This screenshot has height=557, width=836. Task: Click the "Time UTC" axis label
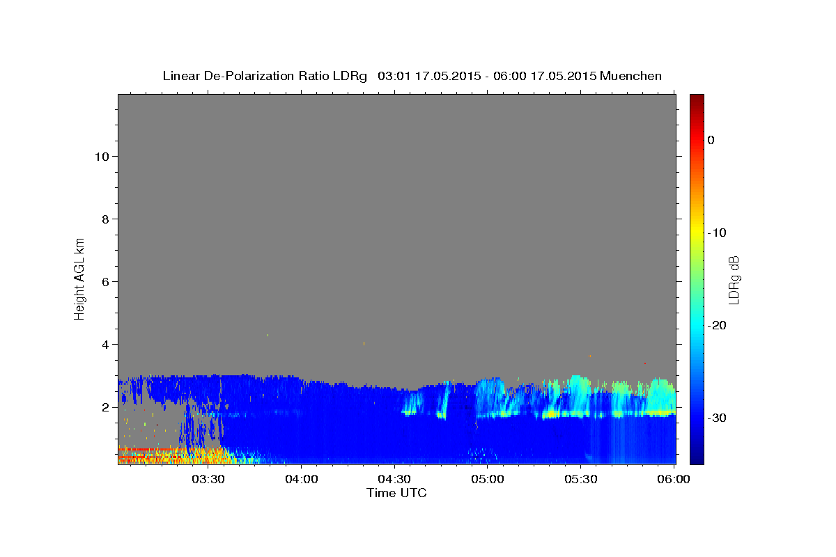coord(396,493)
